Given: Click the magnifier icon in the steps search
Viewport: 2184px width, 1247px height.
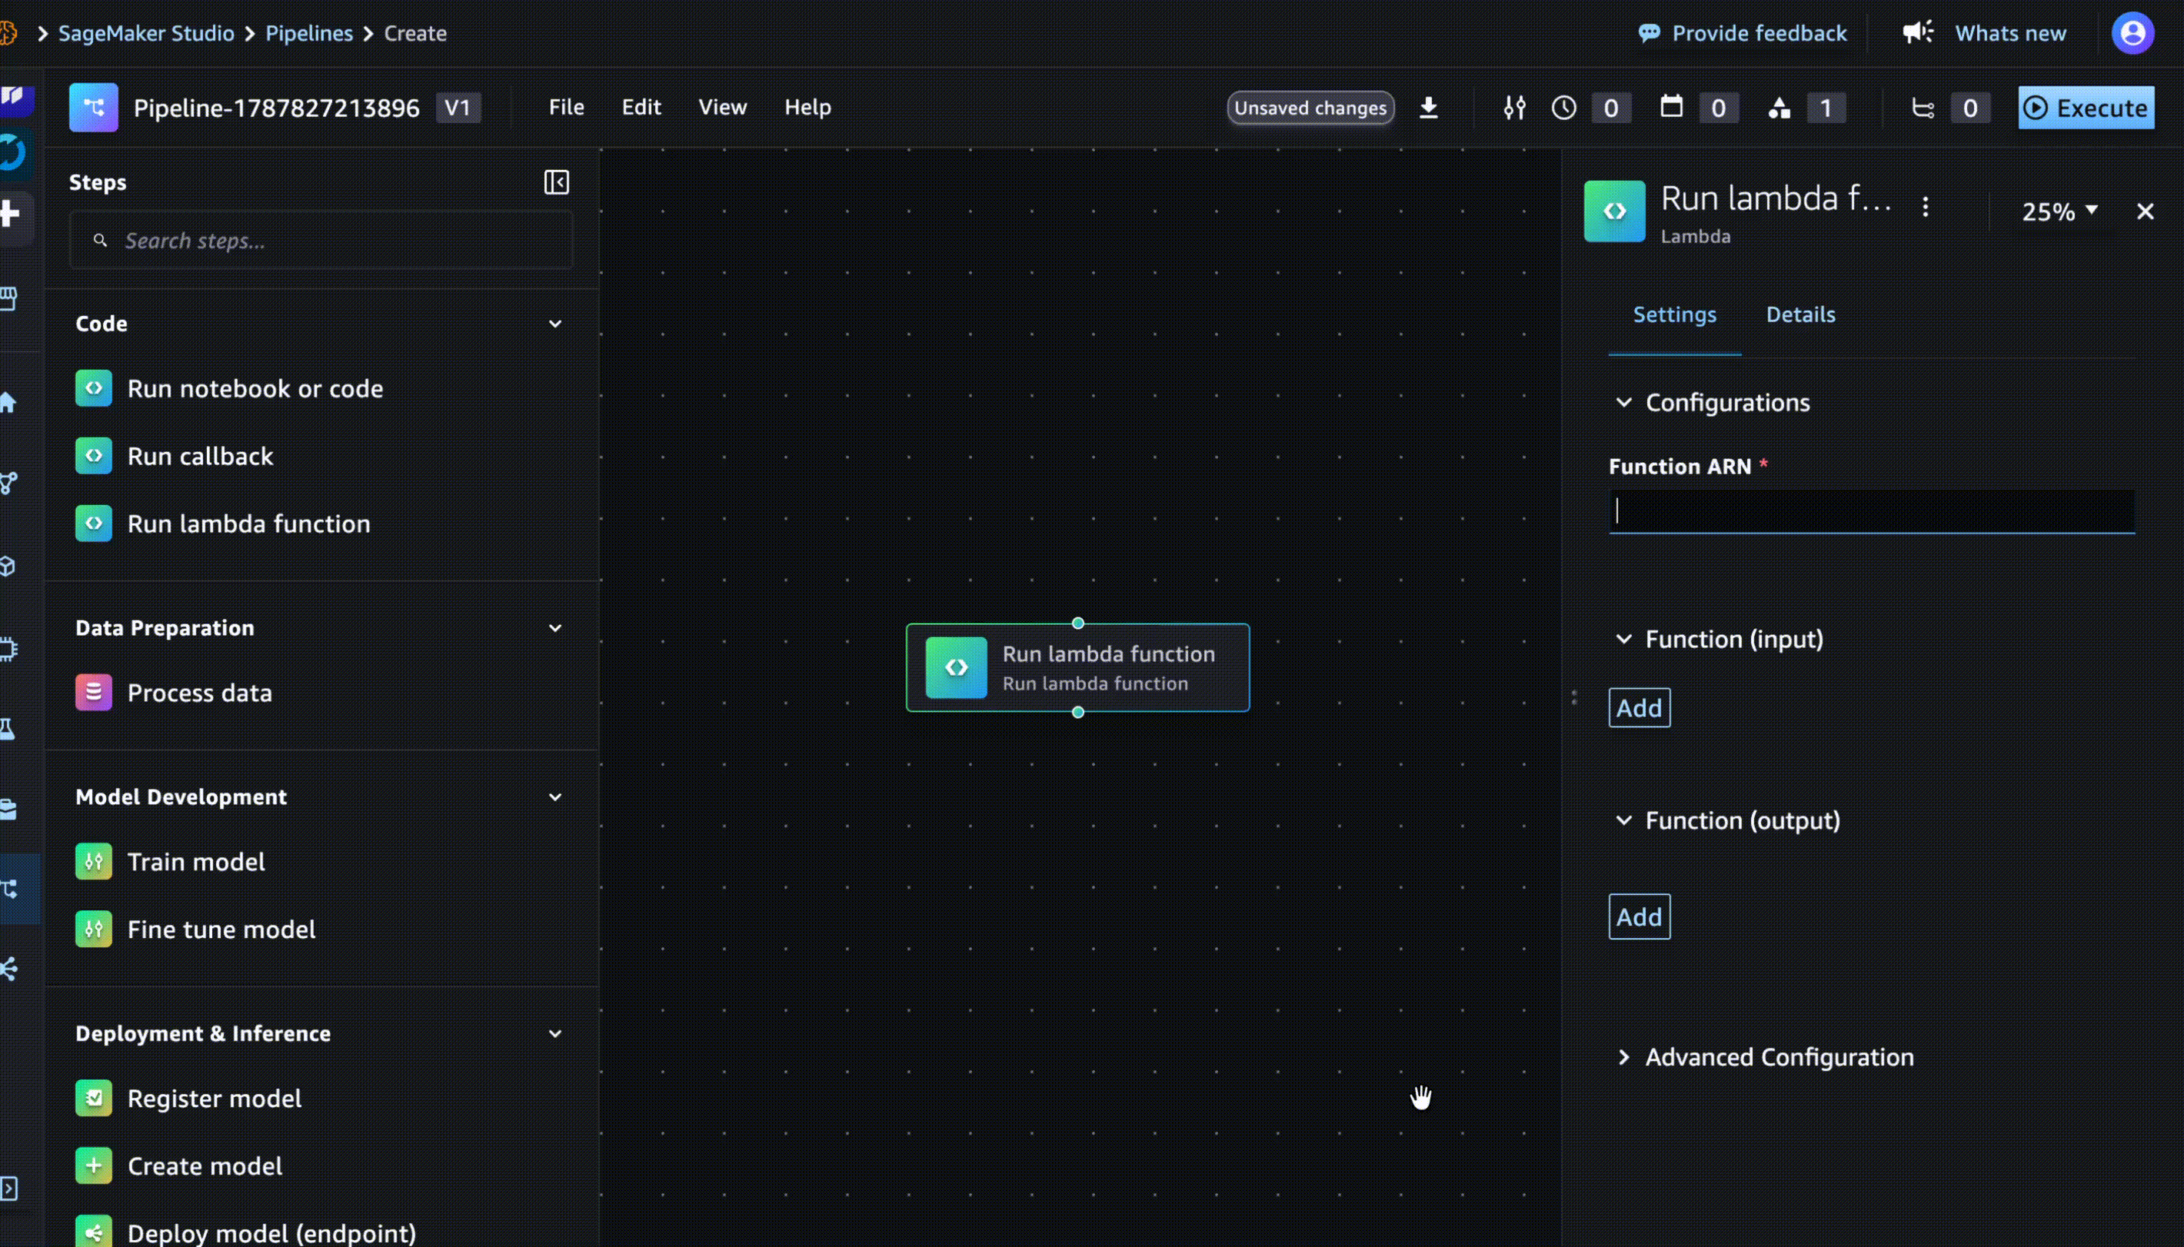Looking at the screenshot, I should [100, 241].
